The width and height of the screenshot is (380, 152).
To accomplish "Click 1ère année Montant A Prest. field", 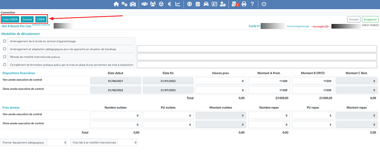I will coord(269,81).
